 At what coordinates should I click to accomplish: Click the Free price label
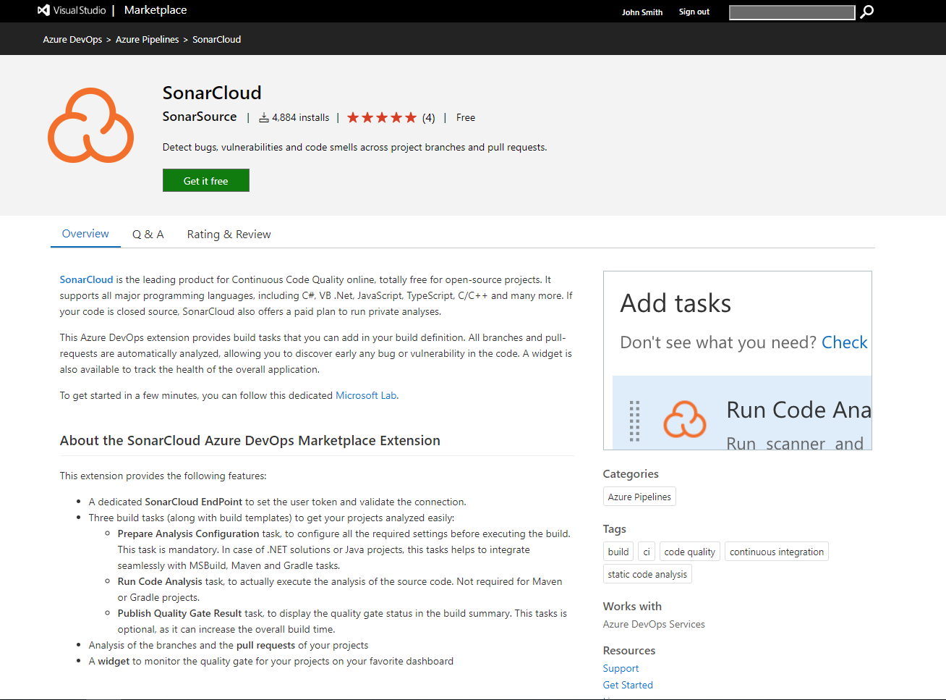tap(466, 117)
